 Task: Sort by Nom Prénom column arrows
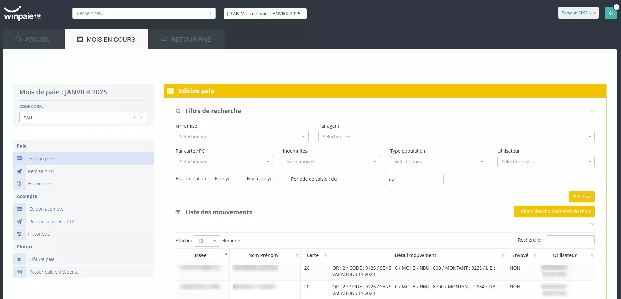pos(297,255)
